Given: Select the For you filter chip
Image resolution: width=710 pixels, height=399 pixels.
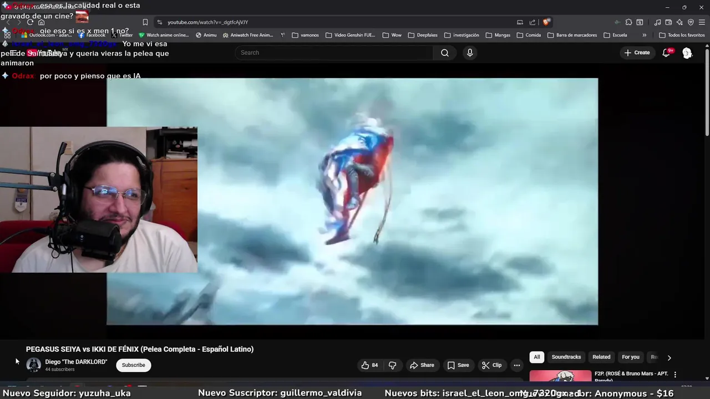Looking at the screenshot, I should click(631, 357).
